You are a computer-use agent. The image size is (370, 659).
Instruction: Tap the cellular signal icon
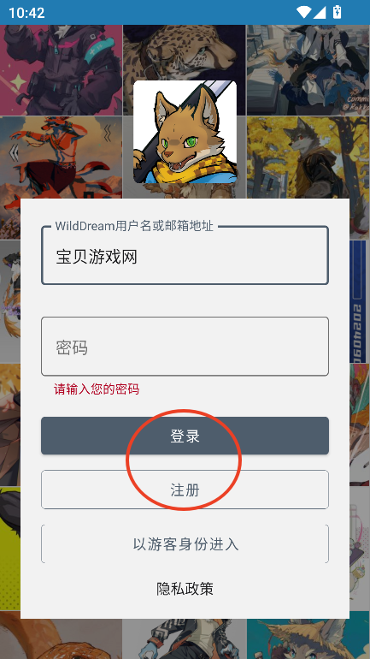(x=320, y=12)
